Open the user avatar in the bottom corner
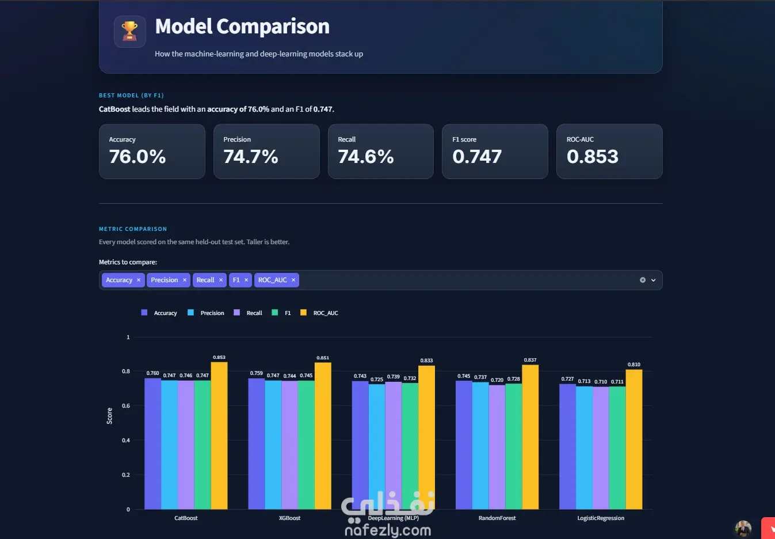The image size is (775, 539). 743,529
